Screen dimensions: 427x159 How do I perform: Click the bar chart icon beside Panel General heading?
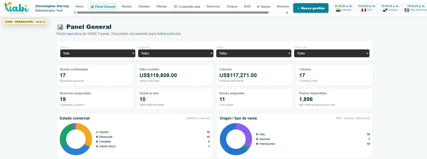(60, 27)
